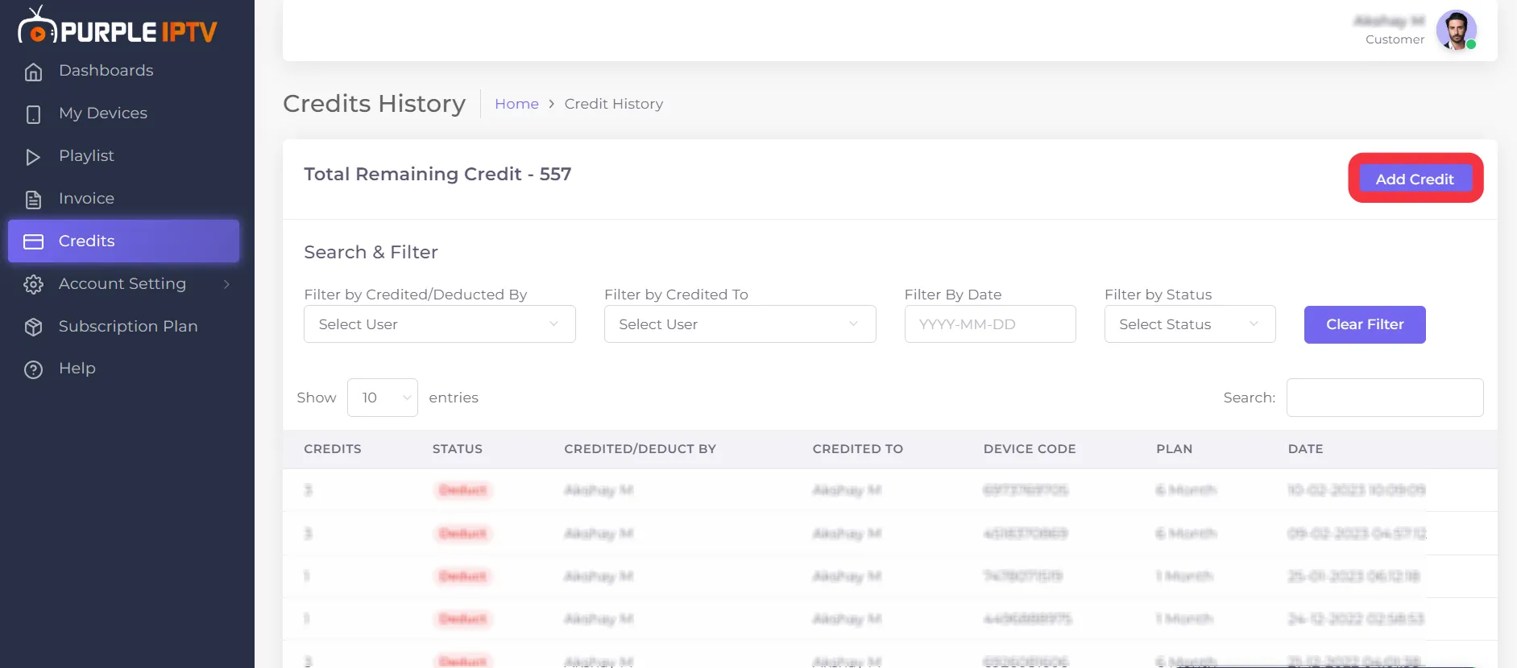The width and height of the screenshot is (1517, 668).
Task: Change the Show entries count dropdown
Action: (x=383, y=398)
